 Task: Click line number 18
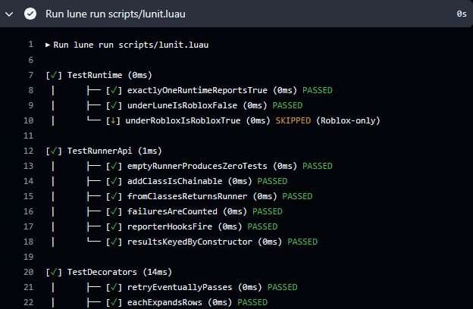pyautogui.click(x=28, y=242)
